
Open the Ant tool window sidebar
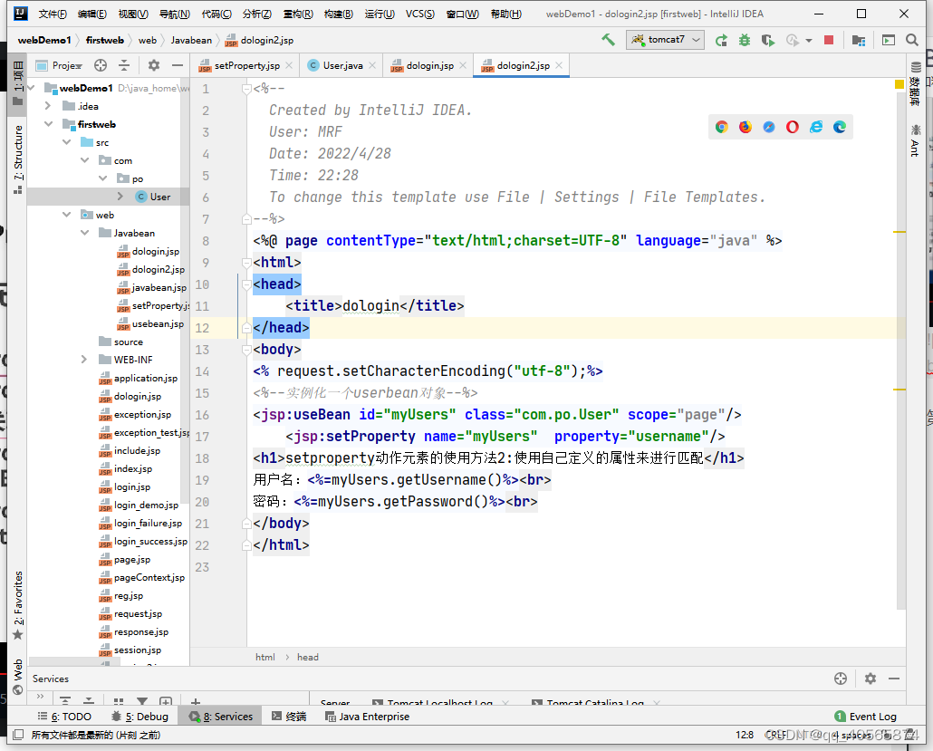(915, 140)
